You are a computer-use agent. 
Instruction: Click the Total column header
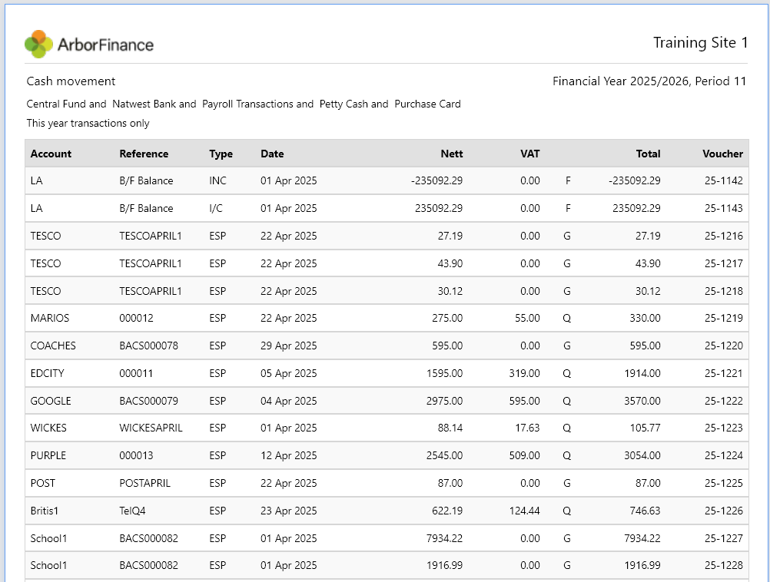coord(649,154)
